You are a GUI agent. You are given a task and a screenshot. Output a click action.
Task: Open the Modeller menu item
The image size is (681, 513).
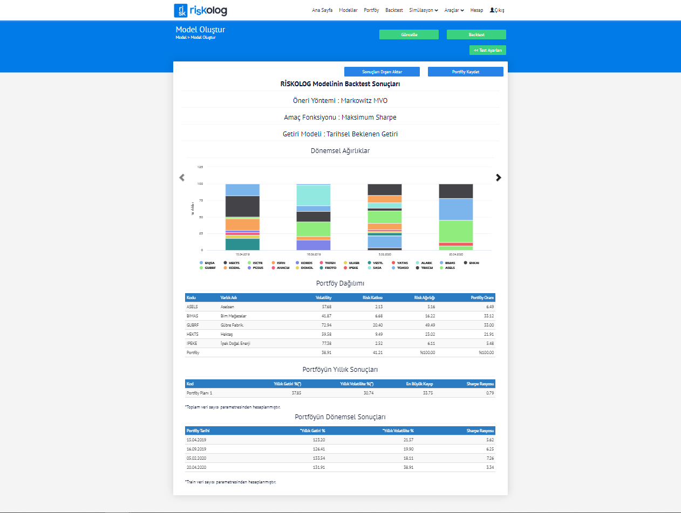pyautogui.click(x=348, y=10)
